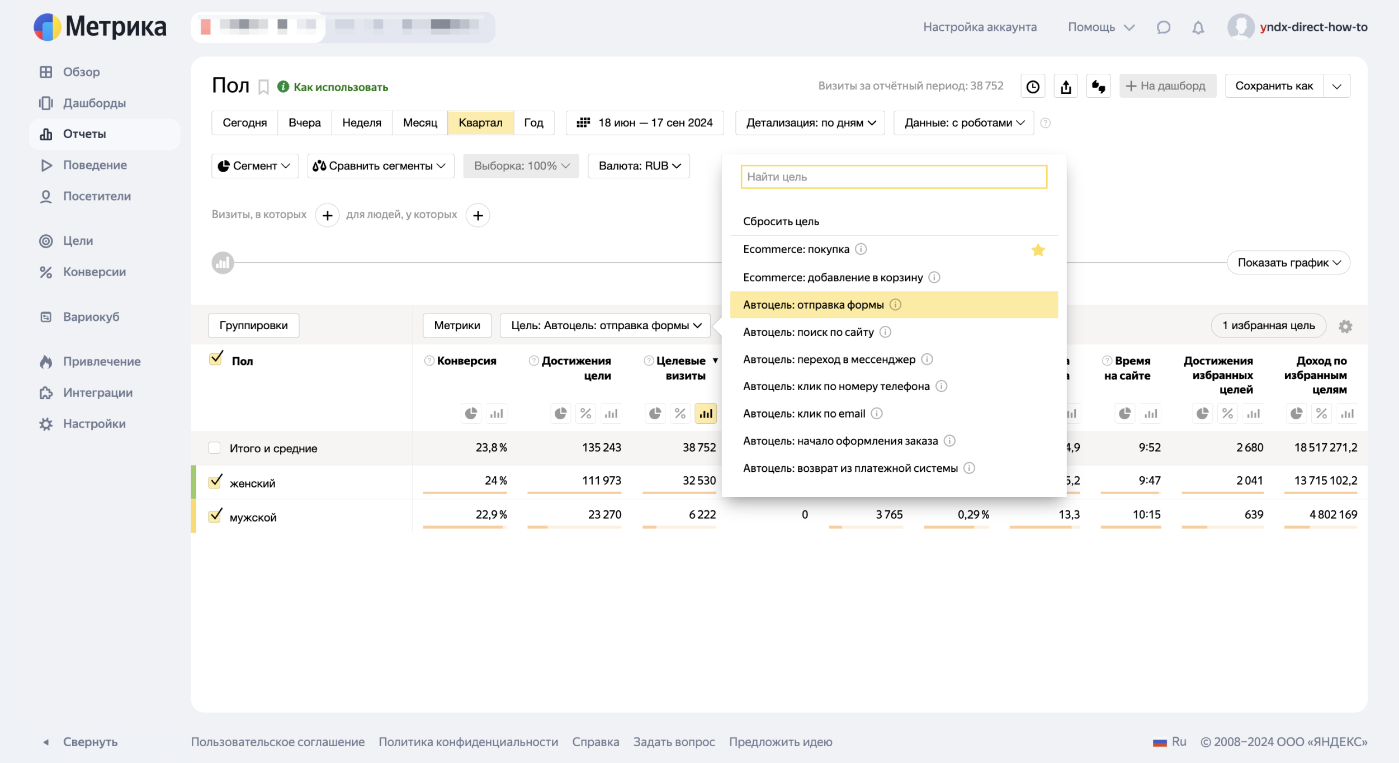Screen dimensions: 1399x763
Task: Select the Год period tab
Action: point(533,123)
